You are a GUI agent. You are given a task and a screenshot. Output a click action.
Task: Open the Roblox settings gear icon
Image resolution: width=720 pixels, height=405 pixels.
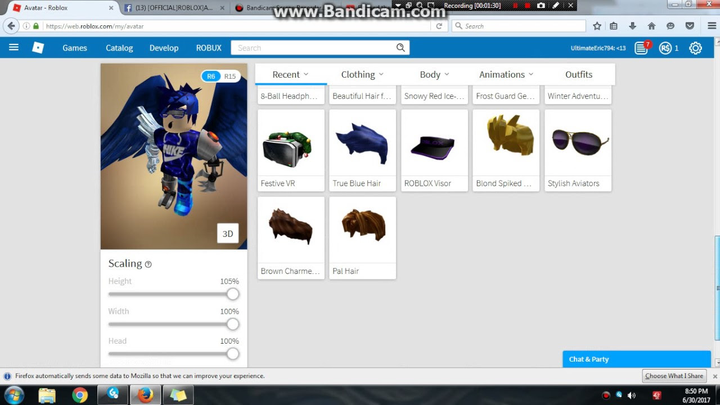click(696, 48)
